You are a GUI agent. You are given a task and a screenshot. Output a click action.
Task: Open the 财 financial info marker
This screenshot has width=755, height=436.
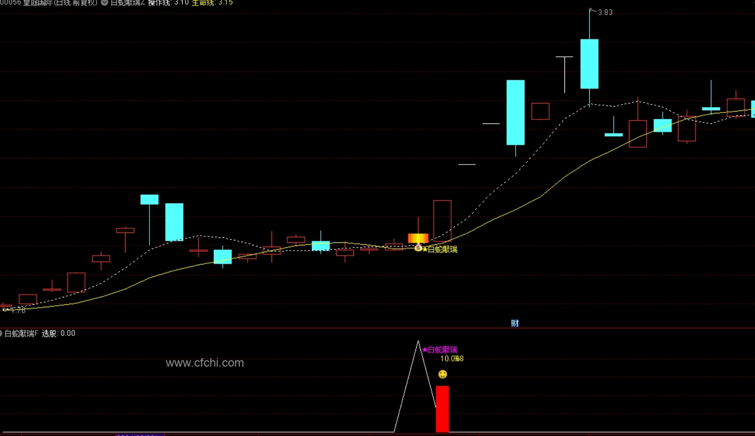pos(515,323)
